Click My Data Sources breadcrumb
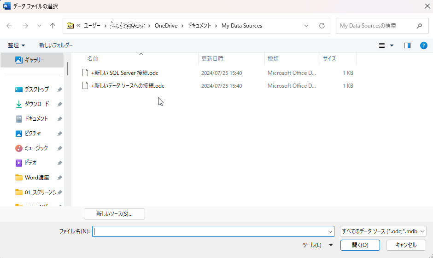 (x=242, y=26)
